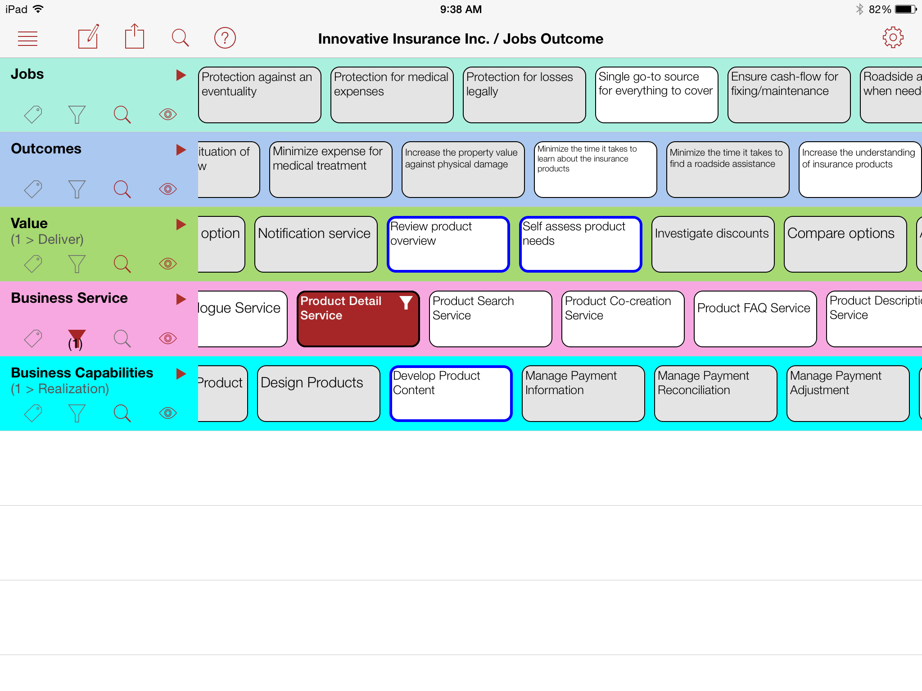Viewport: 922px width, 691px height.
Task: Select 'Manage Payment Information' card
Action: tap(583, 394)
